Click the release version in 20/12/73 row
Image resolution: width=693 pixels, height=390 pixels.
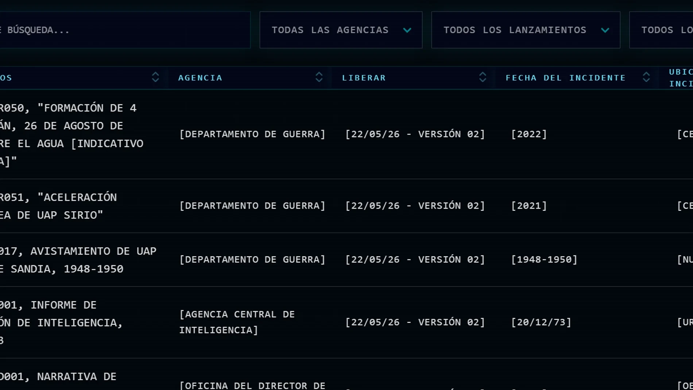[x=415, y=322]
